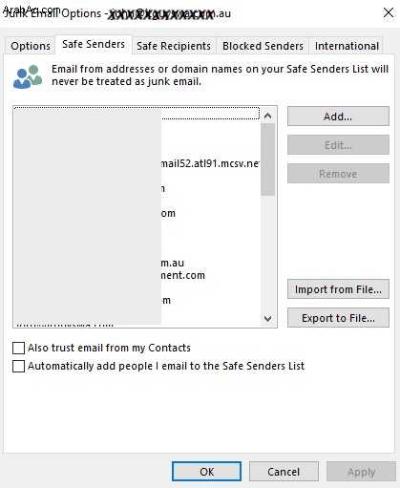Click the Safe Senders people icon
This screenshot has width=400, height=488.
pyautogui.click(x=28, y=76)
